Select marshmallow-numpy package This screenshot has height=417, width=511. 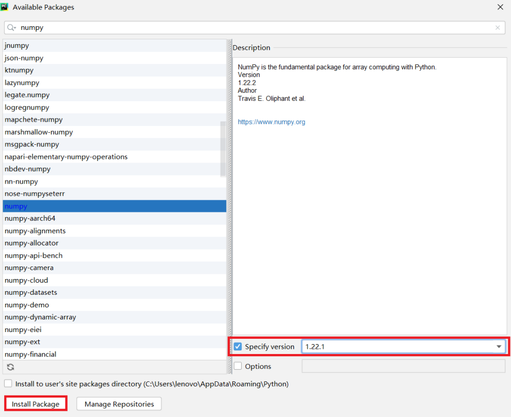(114, 132)
